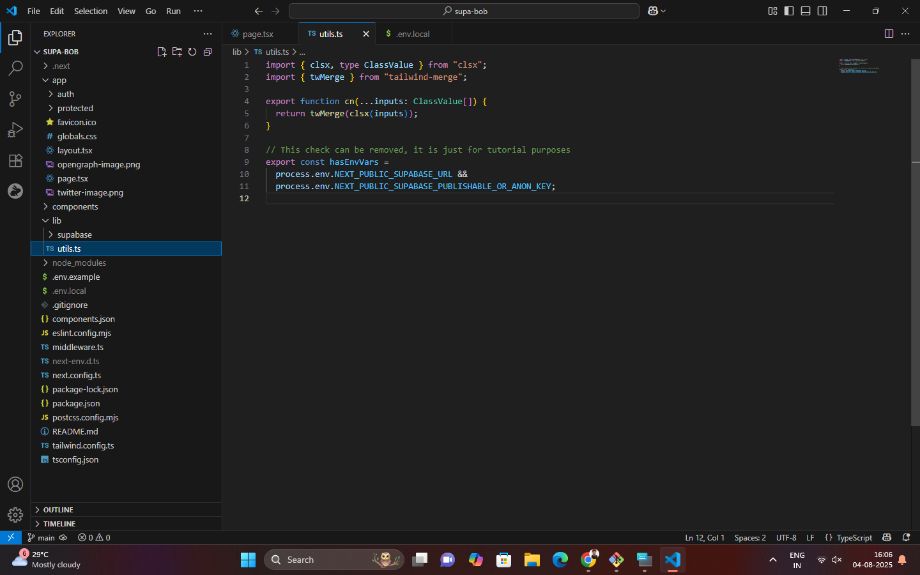
Task: Click the editor vertical scrollbar
Action: pos(916,243)
